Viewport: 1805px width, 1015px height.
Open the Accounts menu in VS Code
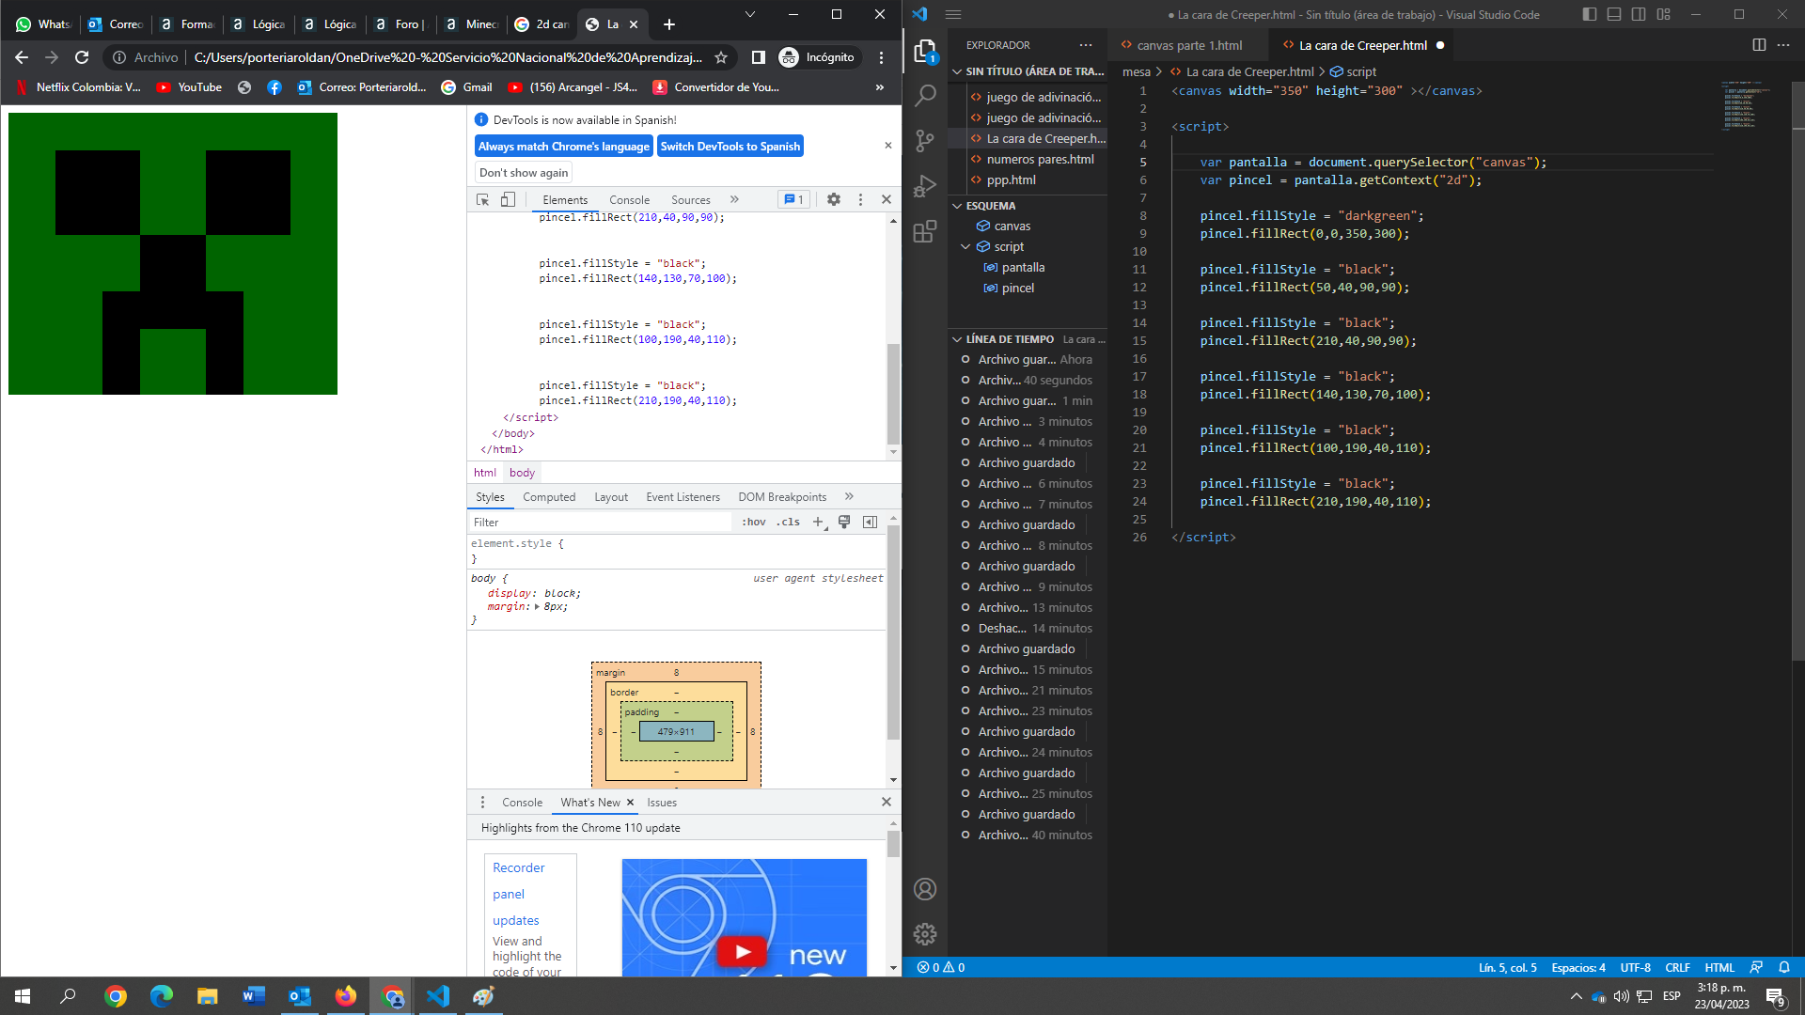925,889
